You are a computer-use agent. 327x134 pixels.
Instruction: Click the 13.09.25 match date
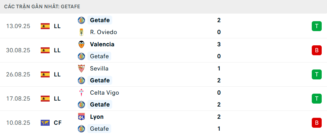pos(18,26)
